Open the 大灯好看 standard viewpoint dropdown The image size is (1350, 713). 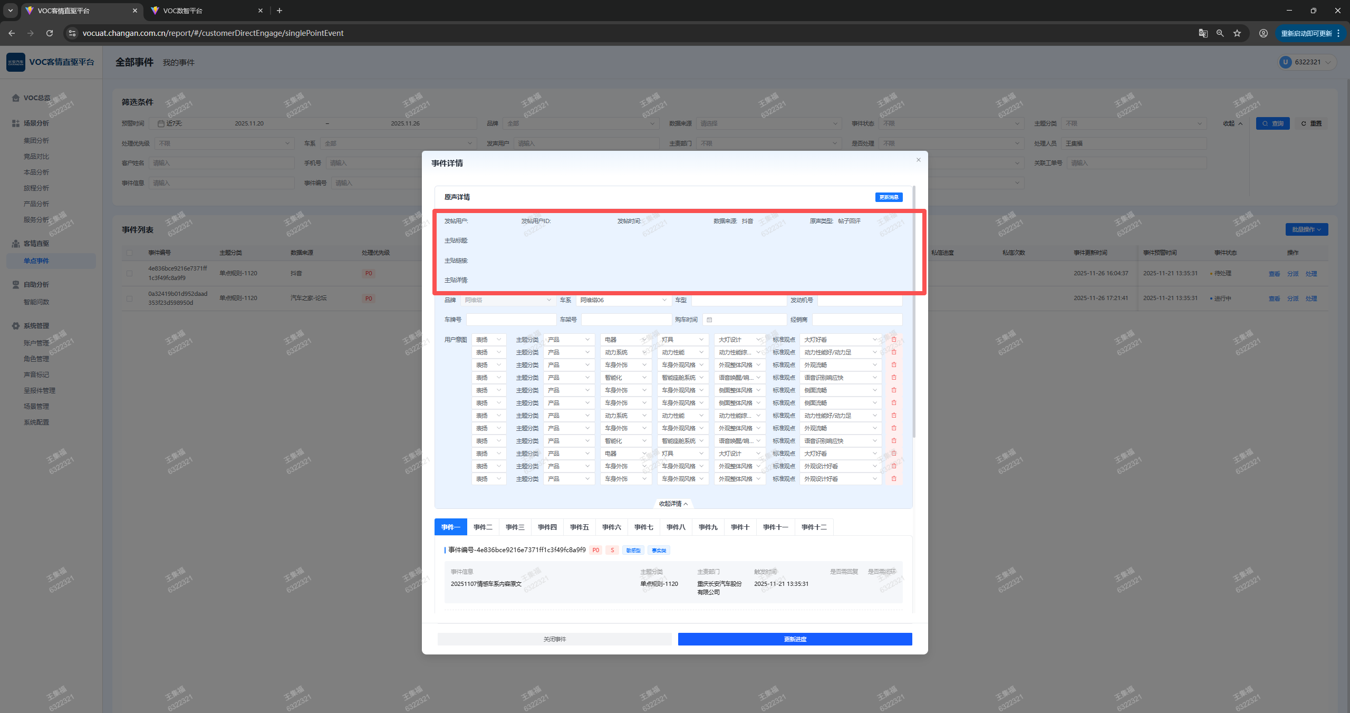pos(840,340)
